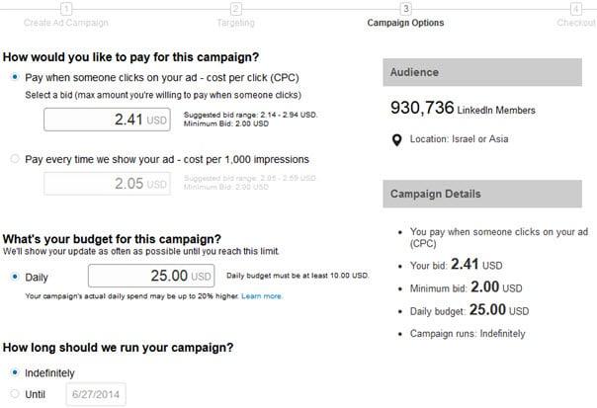The width and height of the screenshot is (597, 408).
Task: Click the daily budget field showing 25.00 USD
Action: tap(151, 276)
